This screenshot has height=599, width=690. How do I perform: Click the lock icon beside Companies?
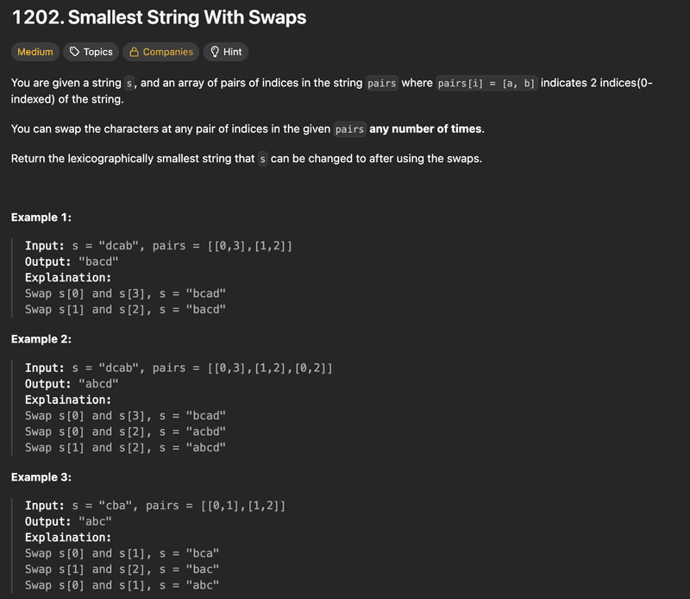point(135,52)
